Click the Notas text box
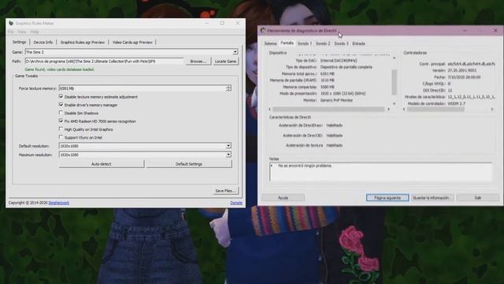Image resolution: width=504 pixels, height=284 pixels. click(x=380, y=171)
